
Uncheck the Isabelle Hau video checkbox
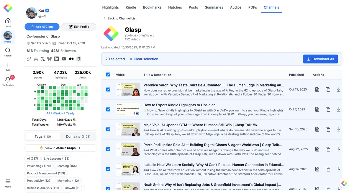tap(108, 169)
